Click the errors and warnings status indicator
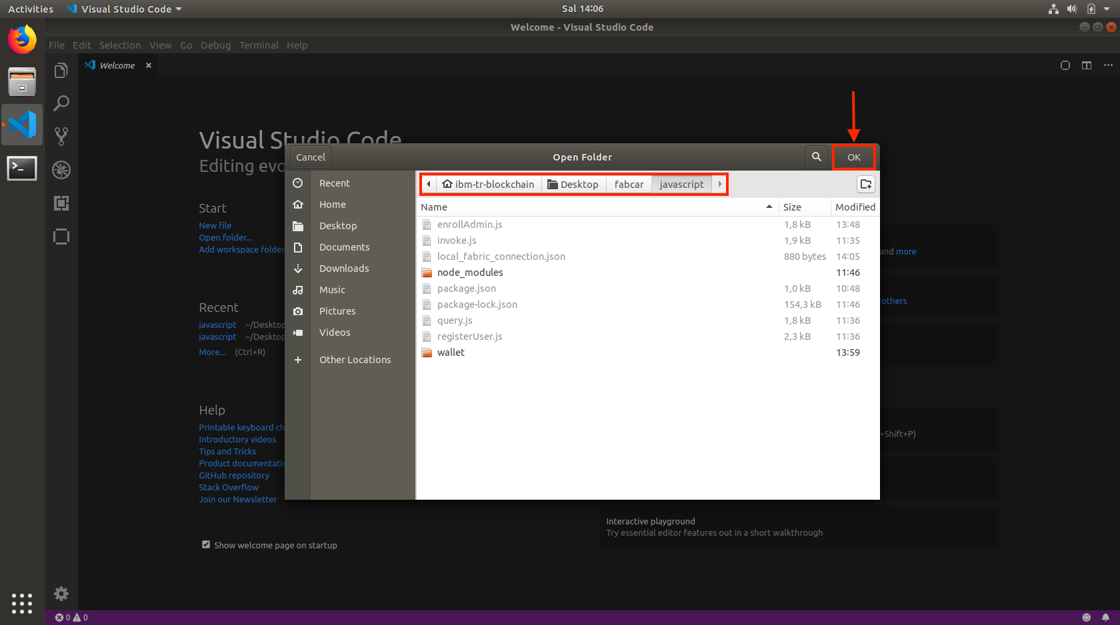 71,618
